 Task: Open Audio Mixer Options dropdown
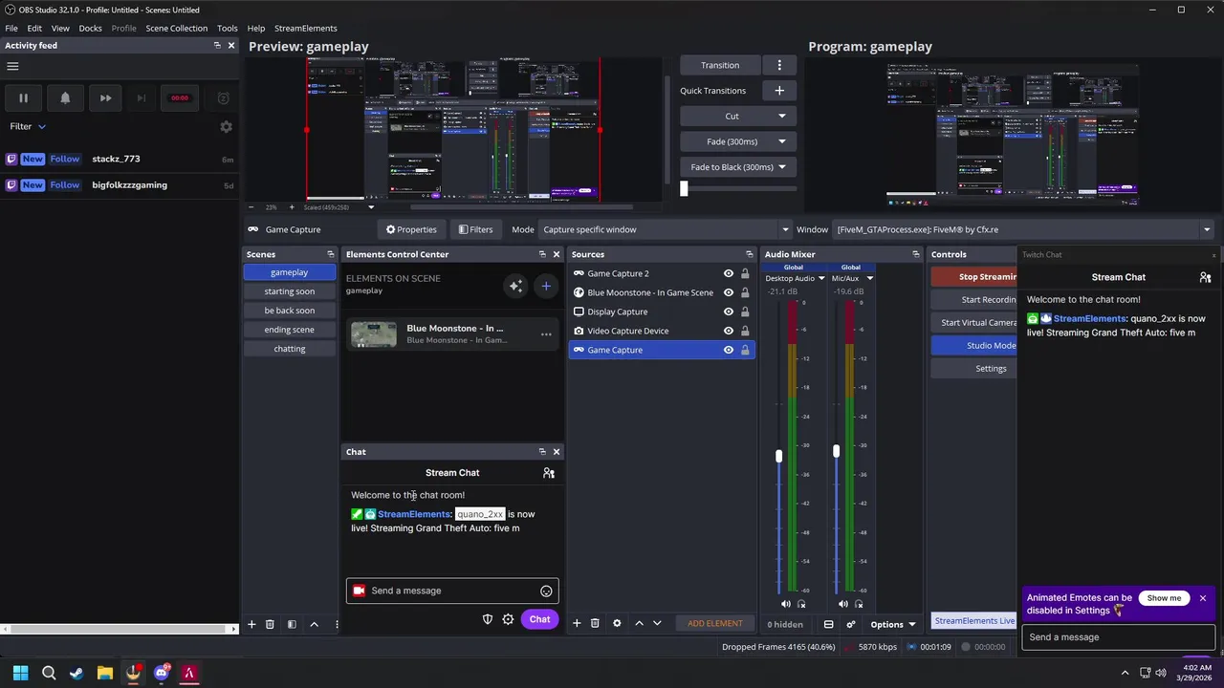[893, 624]
